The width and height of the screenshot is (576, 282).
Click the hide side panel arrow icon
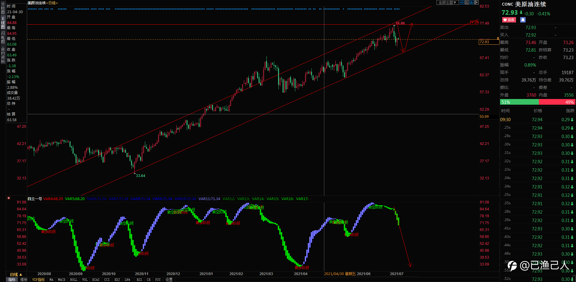(x=476, y=2)
